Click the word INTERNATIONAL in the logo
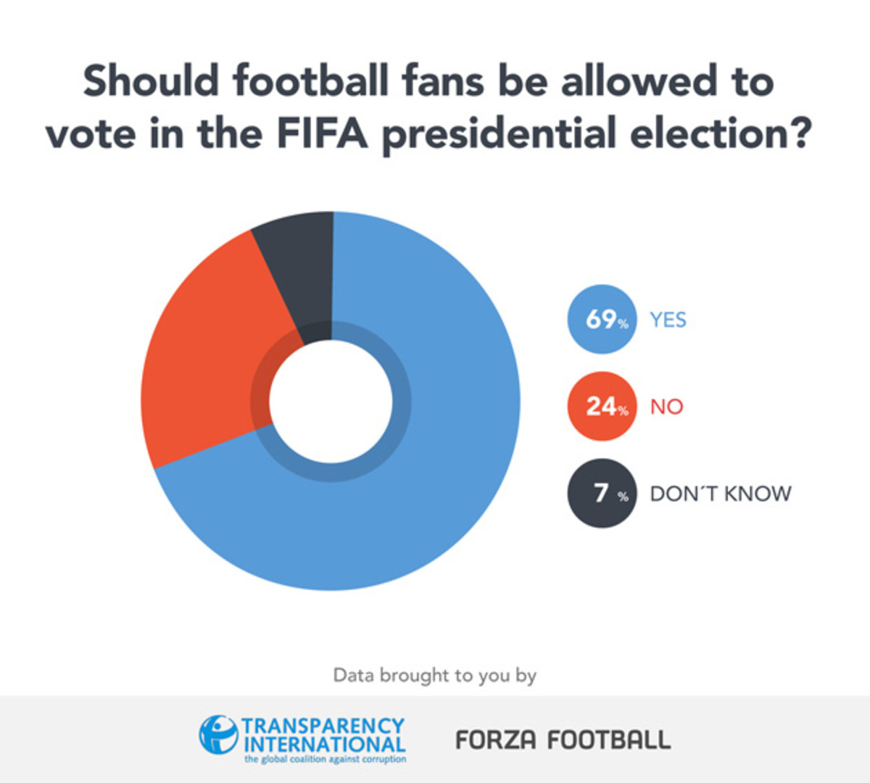The height and width of the screenshot is (783, 870). pos(325,744)
